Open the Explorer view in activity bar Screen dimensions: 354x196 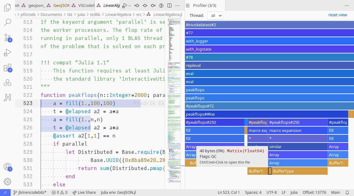tap(7, 8)
